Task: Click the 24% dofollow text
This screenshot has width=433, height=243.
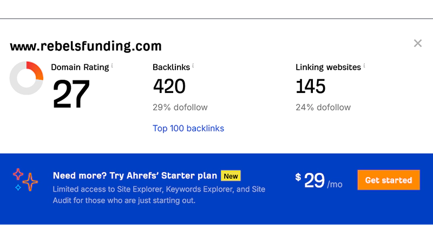Action: pos(323,107)
